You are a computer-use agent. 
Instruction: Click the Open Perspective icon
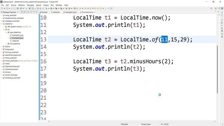pos(216,8)
